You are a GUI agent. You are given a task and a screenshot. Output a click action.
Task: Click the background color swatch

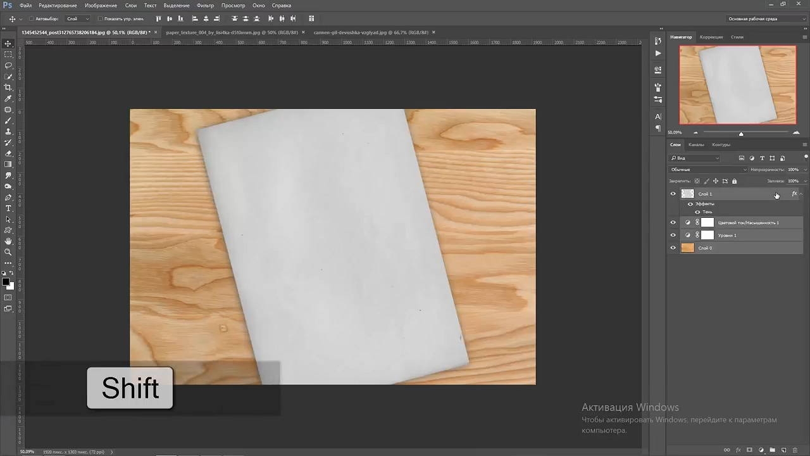(10, 286)
